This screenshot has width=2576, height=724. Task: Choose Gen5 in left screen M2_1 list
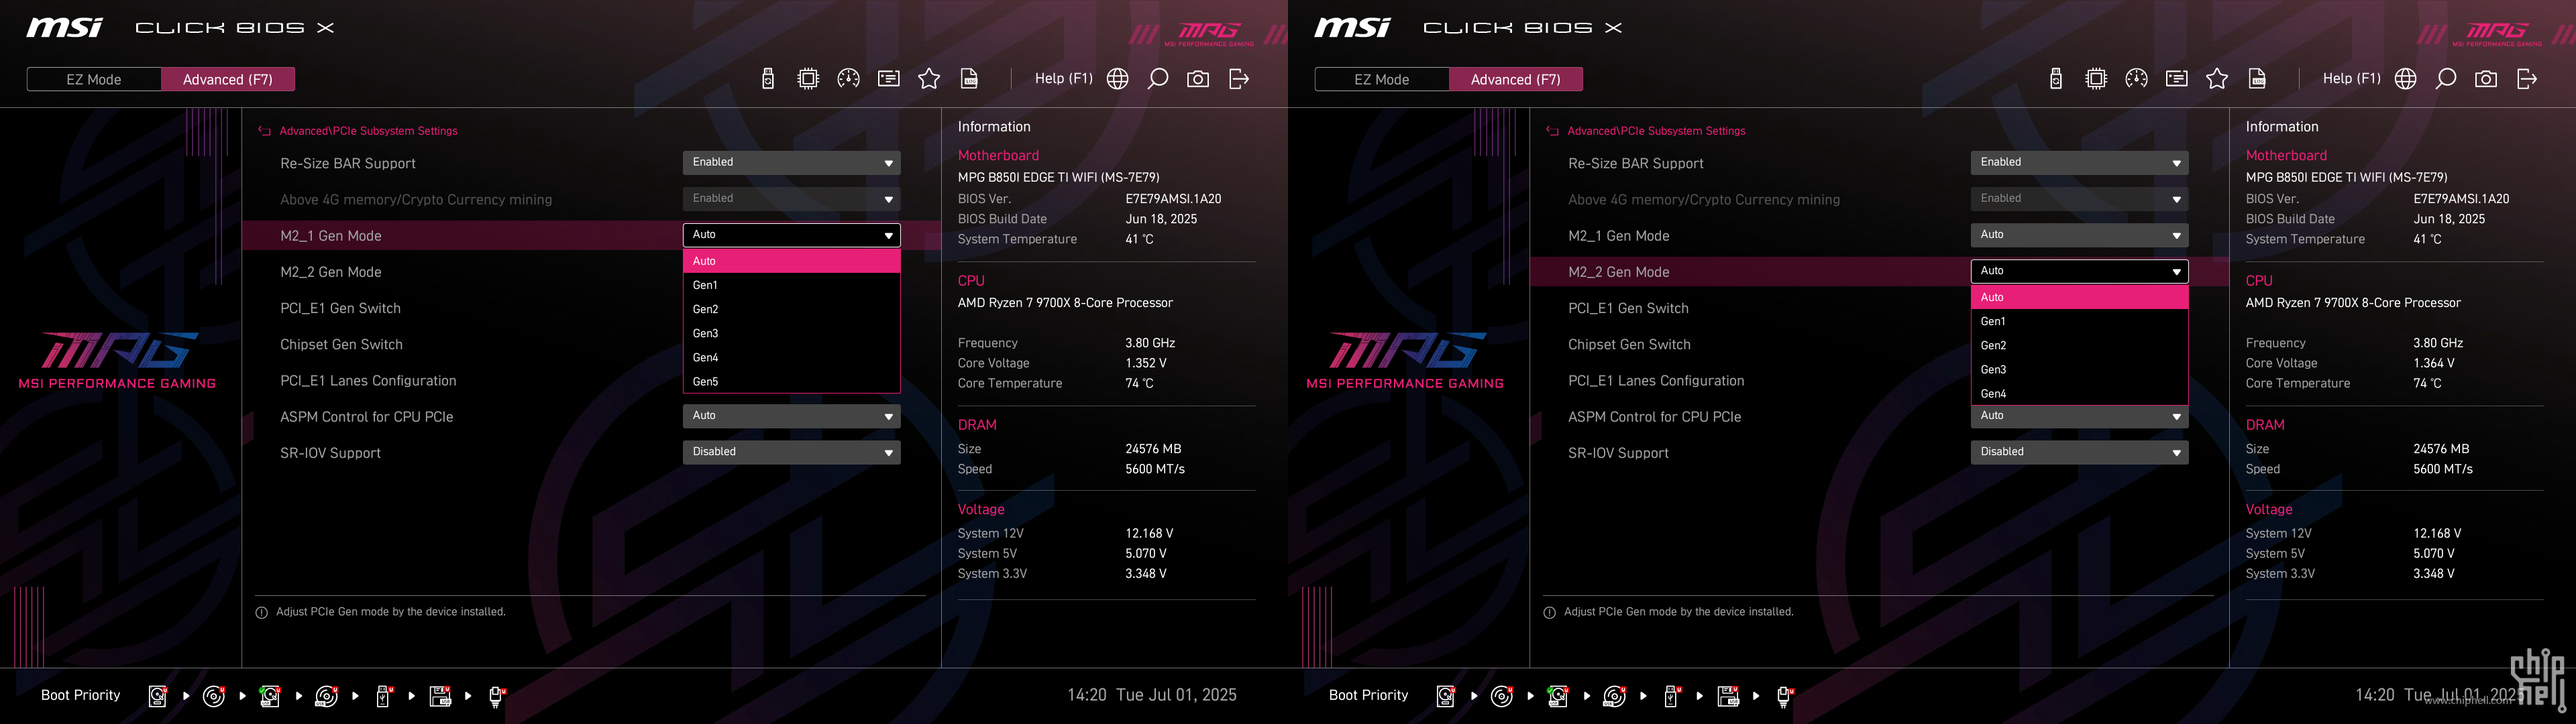click(x=791, y=381)
